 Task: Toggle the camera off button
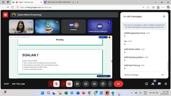click(69, 84)
